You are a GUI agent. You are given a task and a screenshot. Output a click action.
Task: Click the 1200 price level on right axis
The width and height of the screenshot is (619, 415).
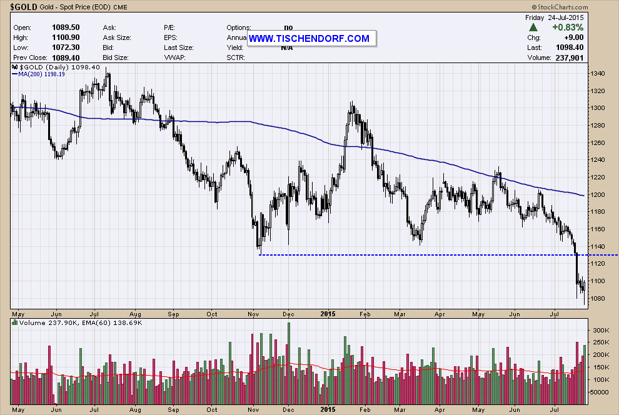598,195
